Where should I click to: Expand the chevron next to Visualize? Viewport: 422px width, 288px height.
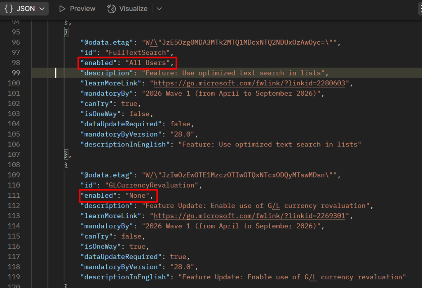click(159, 9)
